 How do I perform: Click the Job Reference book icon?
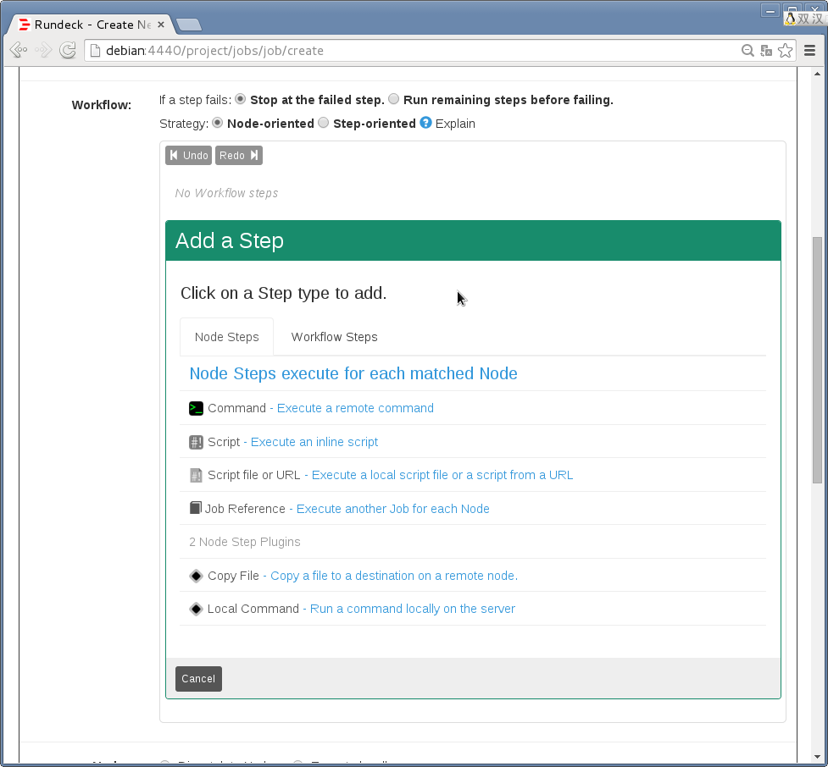(x=196, y=507)
